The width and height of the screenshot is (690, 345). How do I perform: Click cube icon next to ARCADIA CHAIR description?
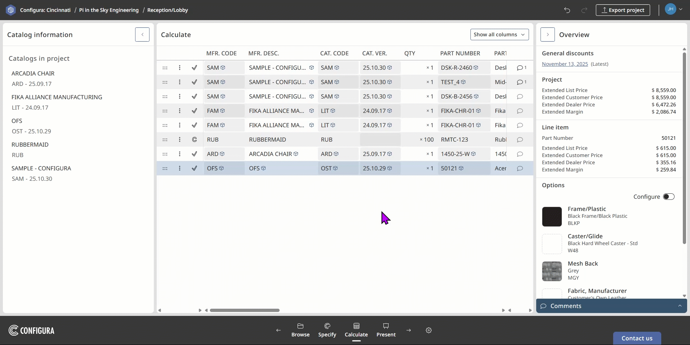coord(296,154)
